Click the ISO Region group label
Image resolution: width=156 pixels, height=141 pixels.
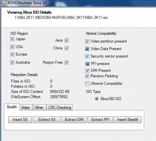pos(19,33)
